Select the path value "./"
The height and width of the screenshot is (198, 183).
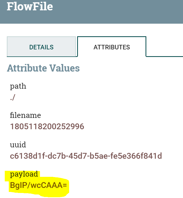[13, 97]
